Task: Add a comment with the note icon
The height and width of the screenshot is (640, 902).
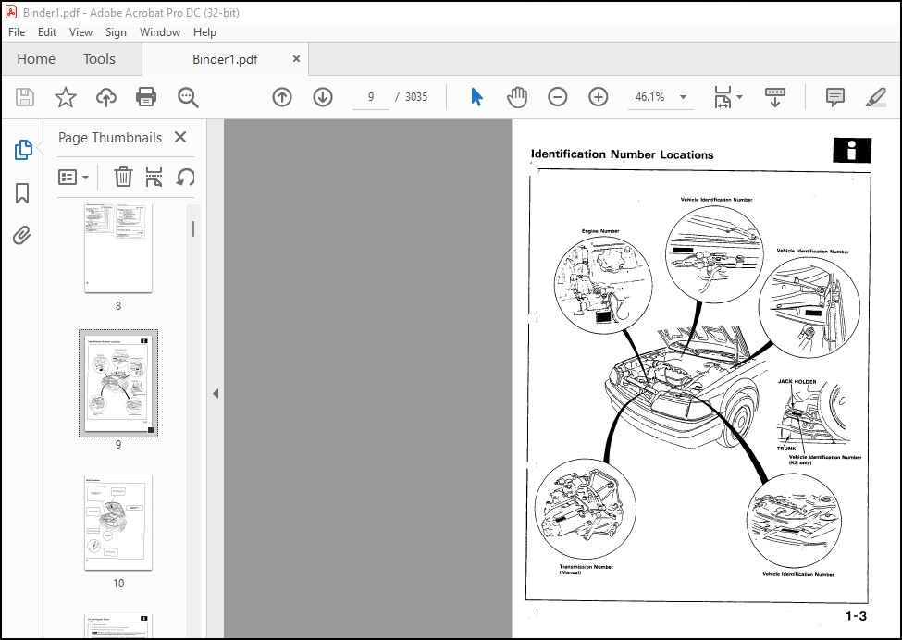Action: coord(834,97)
